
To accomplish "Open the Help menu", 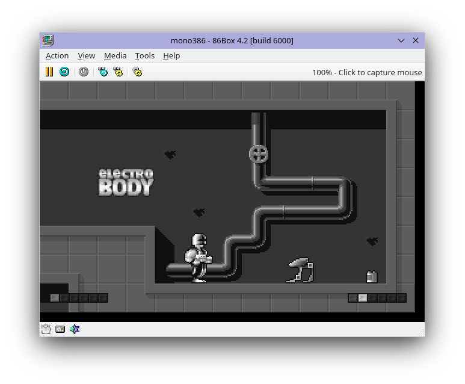I will pos(171,56).
